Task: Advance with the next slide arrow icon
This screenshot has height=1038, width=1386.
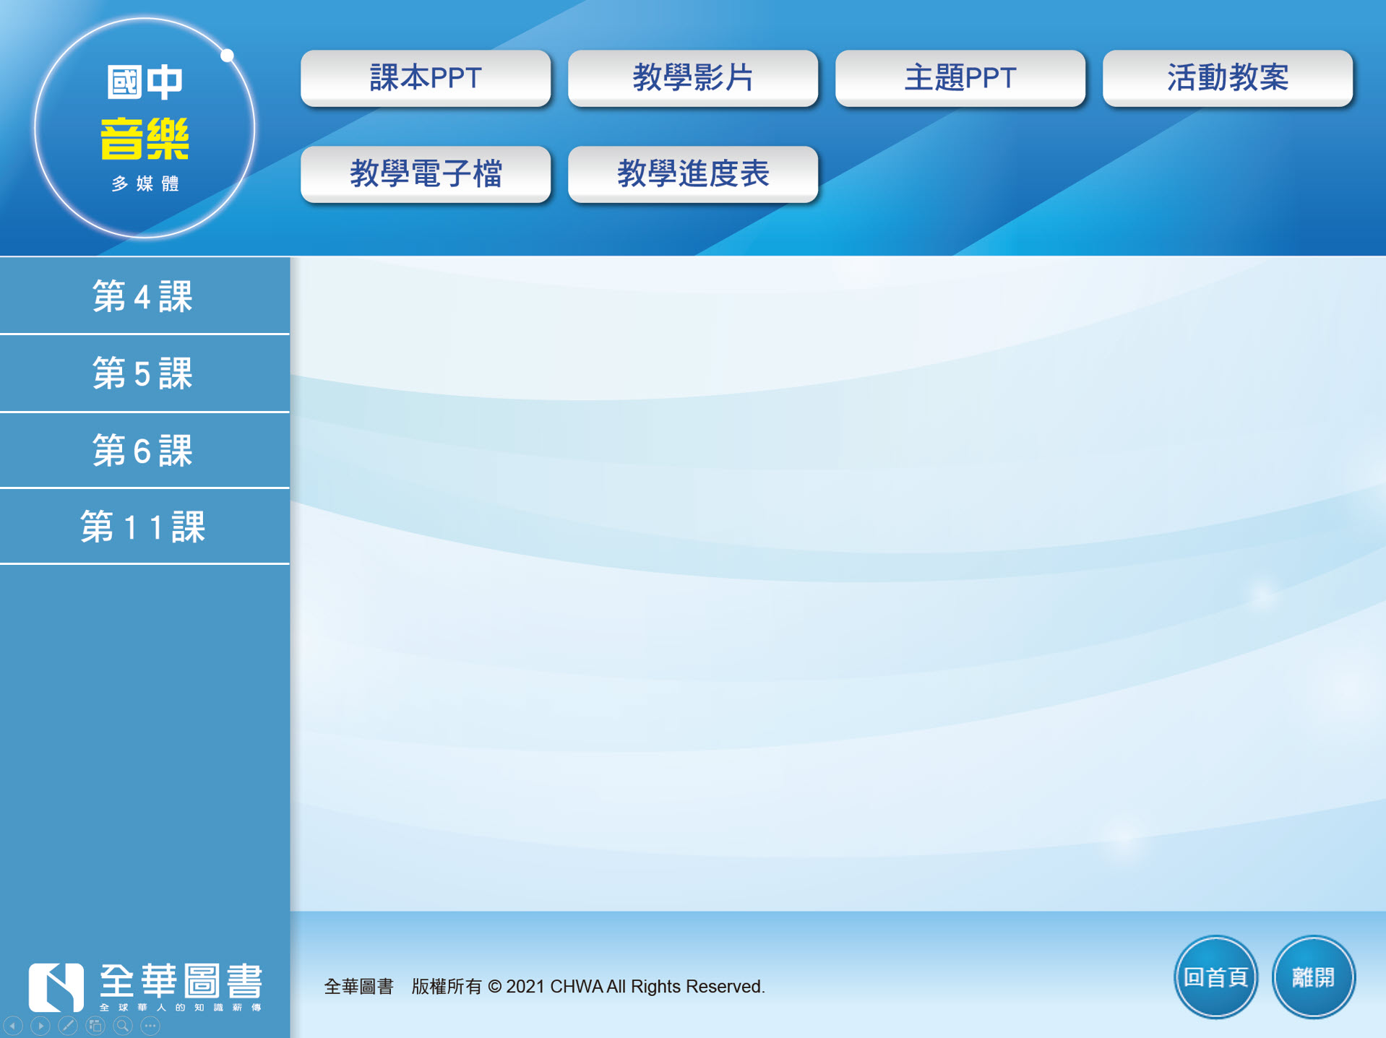Action: click(x=40, y=1026)
